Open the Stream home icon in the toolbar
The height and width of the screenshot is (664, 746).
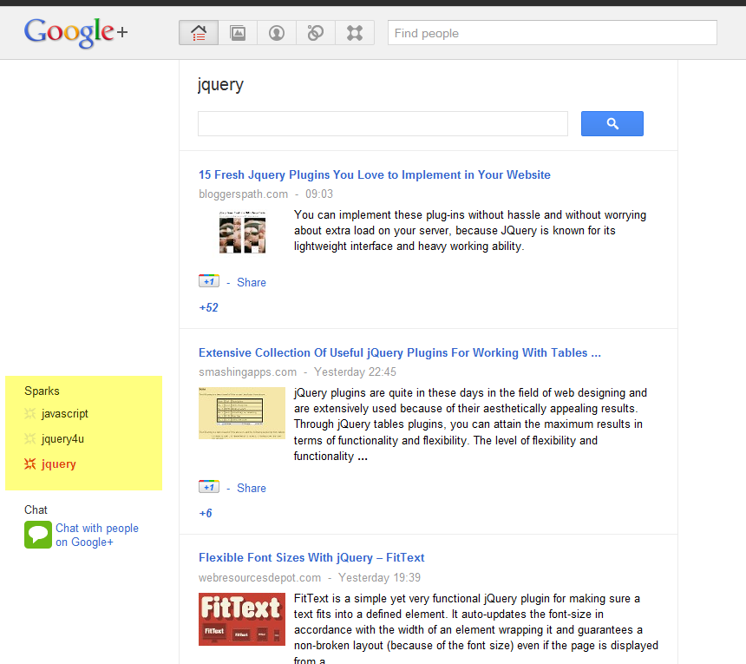pos(198,32)
